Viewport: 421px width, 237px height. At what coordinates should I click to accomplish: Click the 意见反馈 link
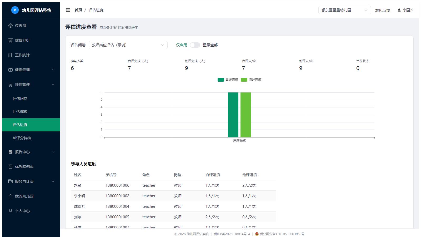pyautogui.click(x=383, y=10)
